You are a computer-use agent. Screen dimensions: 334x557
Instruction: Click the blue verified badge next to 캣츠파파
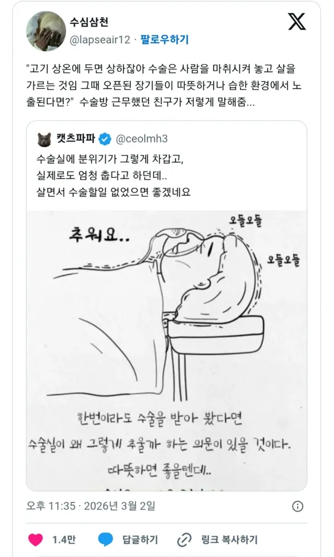coord(105,139)
